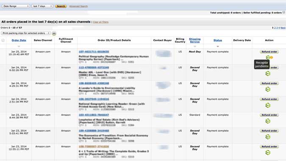This screenshot has width=286, height=161.
Task: Go to results page 4
Action: click(x=279, y=28)
